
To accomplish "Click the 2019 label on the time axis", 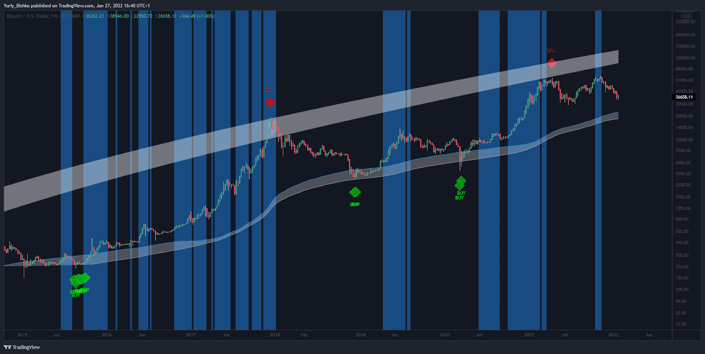I will pyautogui.click(x=361, y=335).
